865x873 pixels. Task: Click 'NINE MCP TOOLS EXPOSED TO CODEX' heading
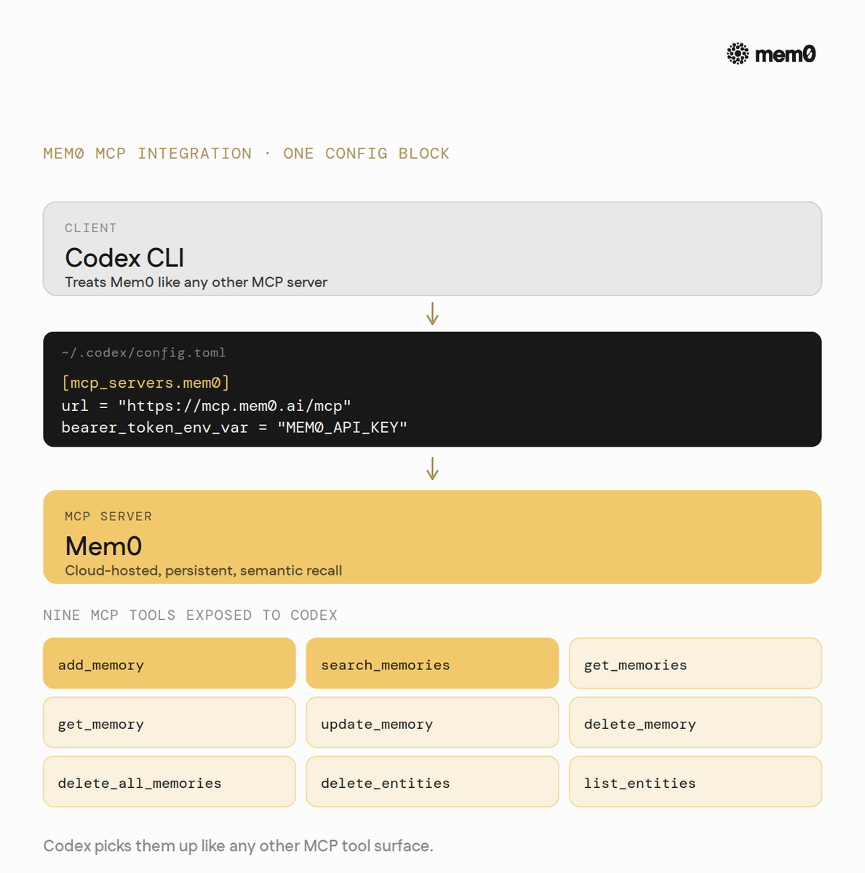(191, 615)
